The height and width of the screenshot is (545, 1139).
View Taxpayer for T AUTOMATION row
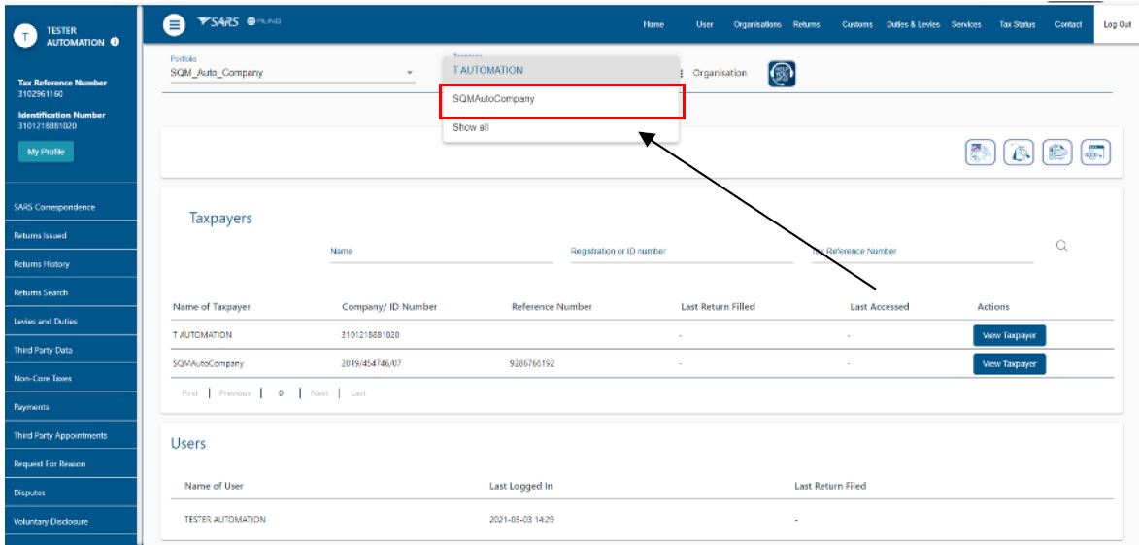click(x=1009, y=336)
